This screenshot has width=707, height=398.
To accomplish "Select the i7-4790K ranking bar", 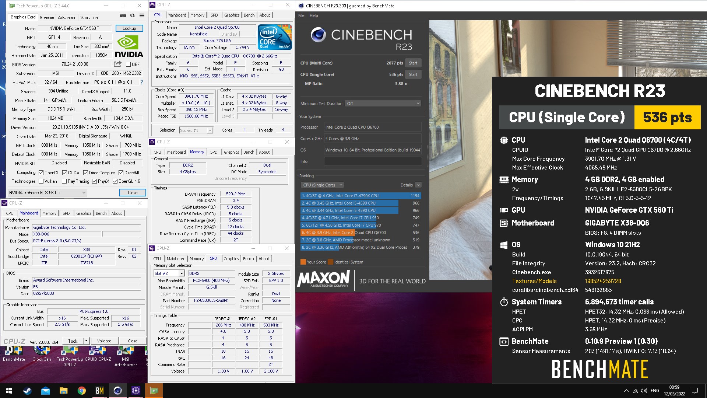I will [360, 196].
